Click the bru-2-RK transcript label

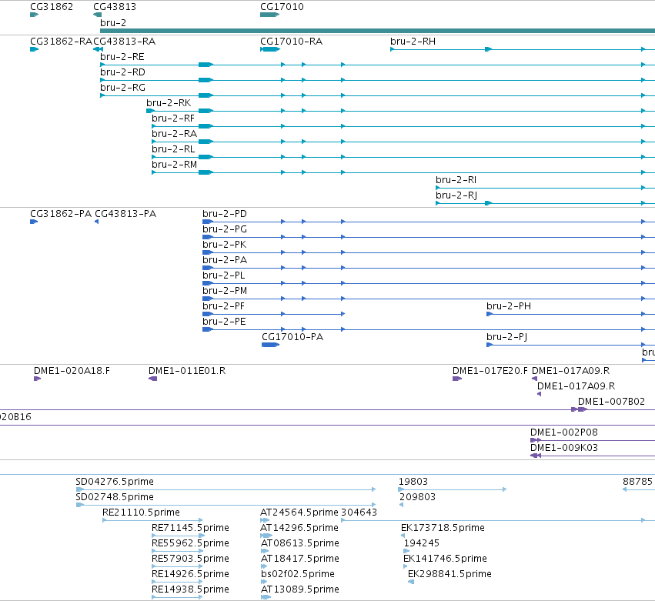point(169,103)
